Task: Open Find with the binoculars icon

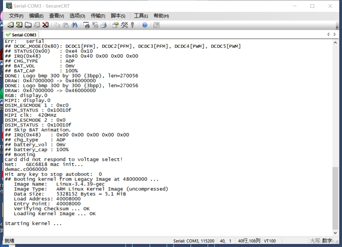Action: coord(75,25)
